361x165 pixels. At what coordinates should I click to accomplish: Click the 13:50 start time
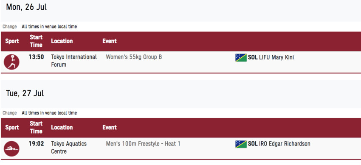36,57
